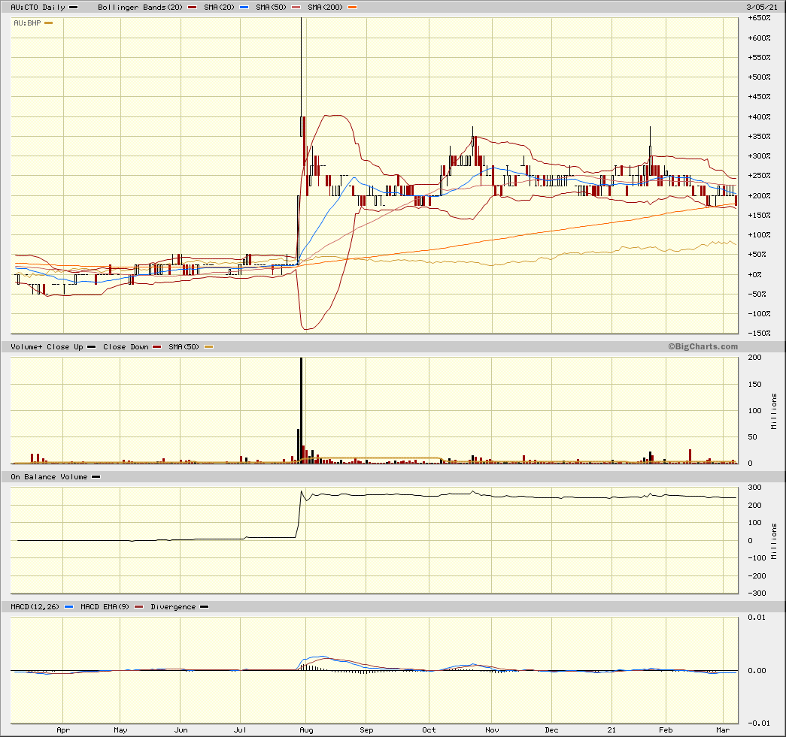Click the MACD EMA(9) legend label
This screenshot has width=786, height=737.
[x=105, y=607]
